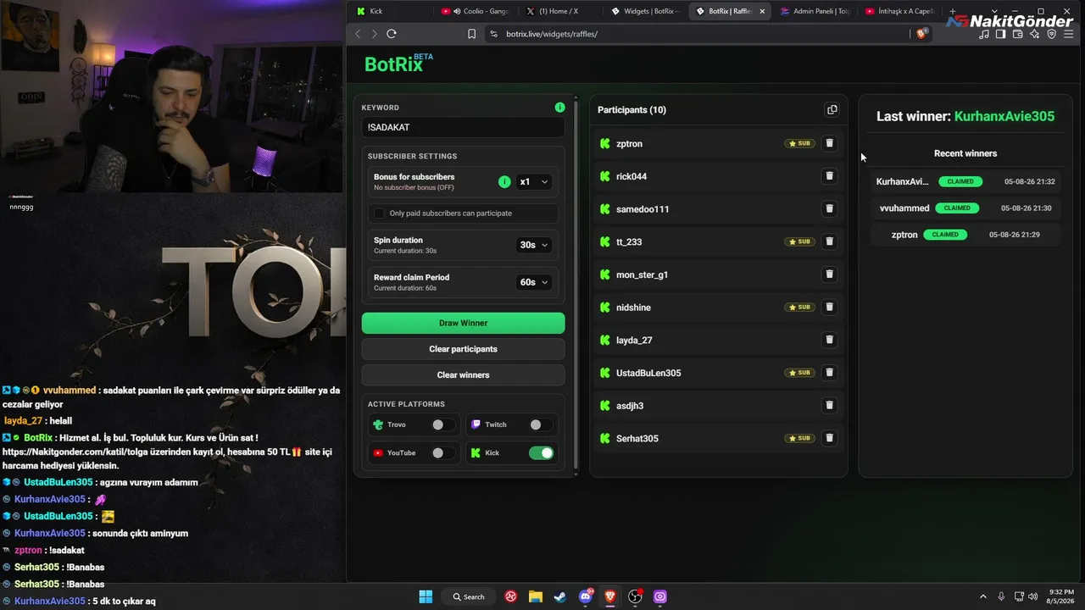Click the CLAIMED badge for KurhanxAvi...
Image resolution: width=1085 pixels, height=610 pixels.
[960, 181]
